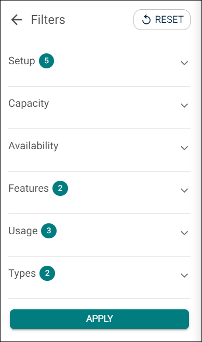Viewport: 202px width, 342px height.
Task: Open the Types filter label
Action: click(x=22, y=274)
